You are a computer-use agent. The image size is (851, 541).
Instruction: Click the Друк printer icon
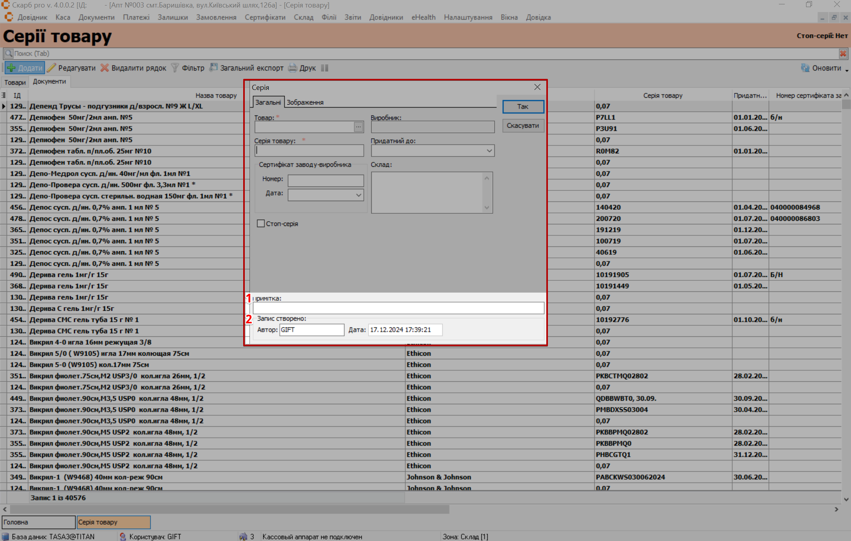pos(292,68)
